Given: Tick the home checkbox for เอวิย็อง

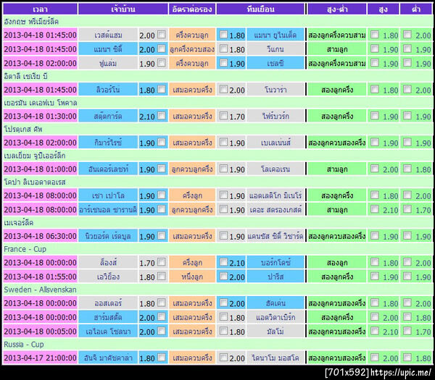Looking at the screenshot, I should [x=161, y=276].
